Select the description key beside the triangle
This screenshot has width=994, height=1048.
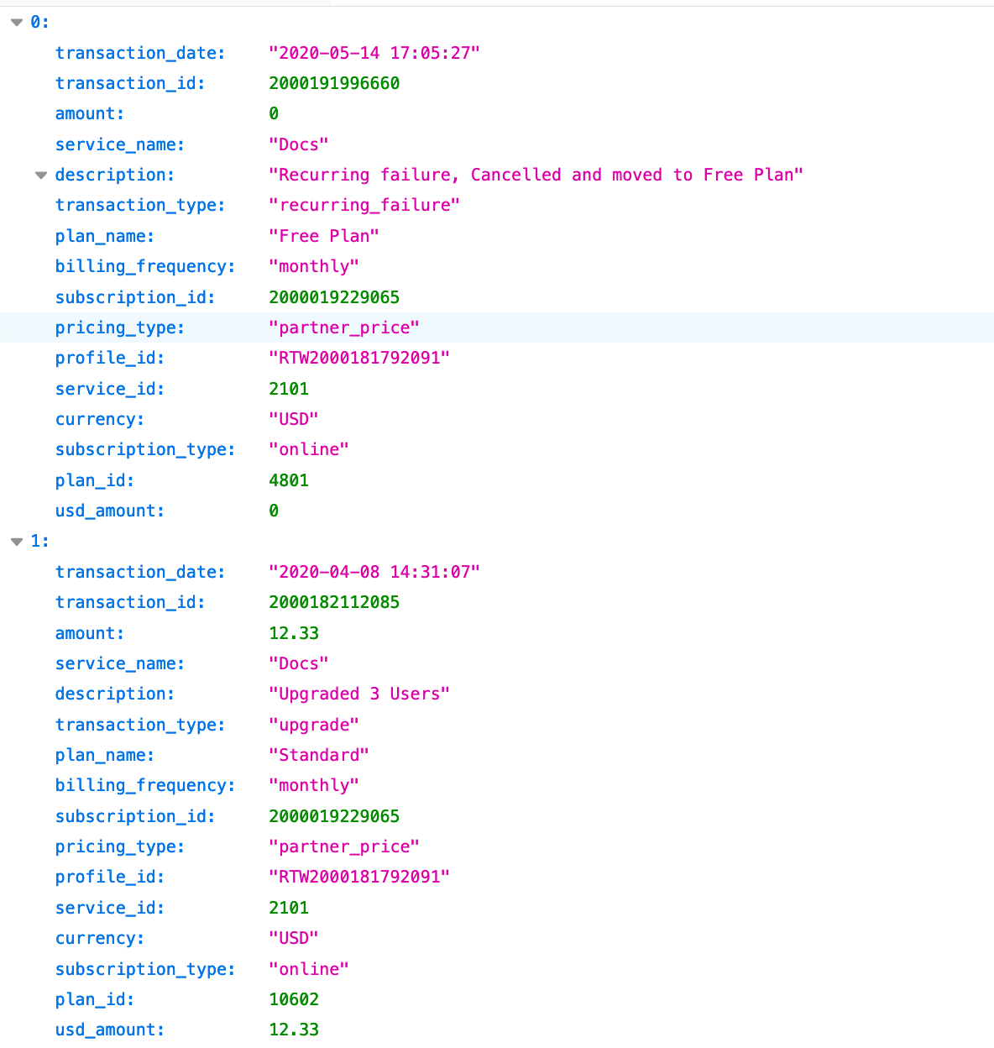coord(115,175)
